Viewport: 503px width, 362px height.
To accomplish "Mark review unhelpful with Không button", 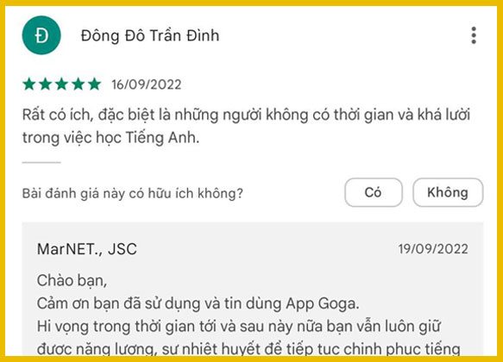I will [x=448, y=192].
